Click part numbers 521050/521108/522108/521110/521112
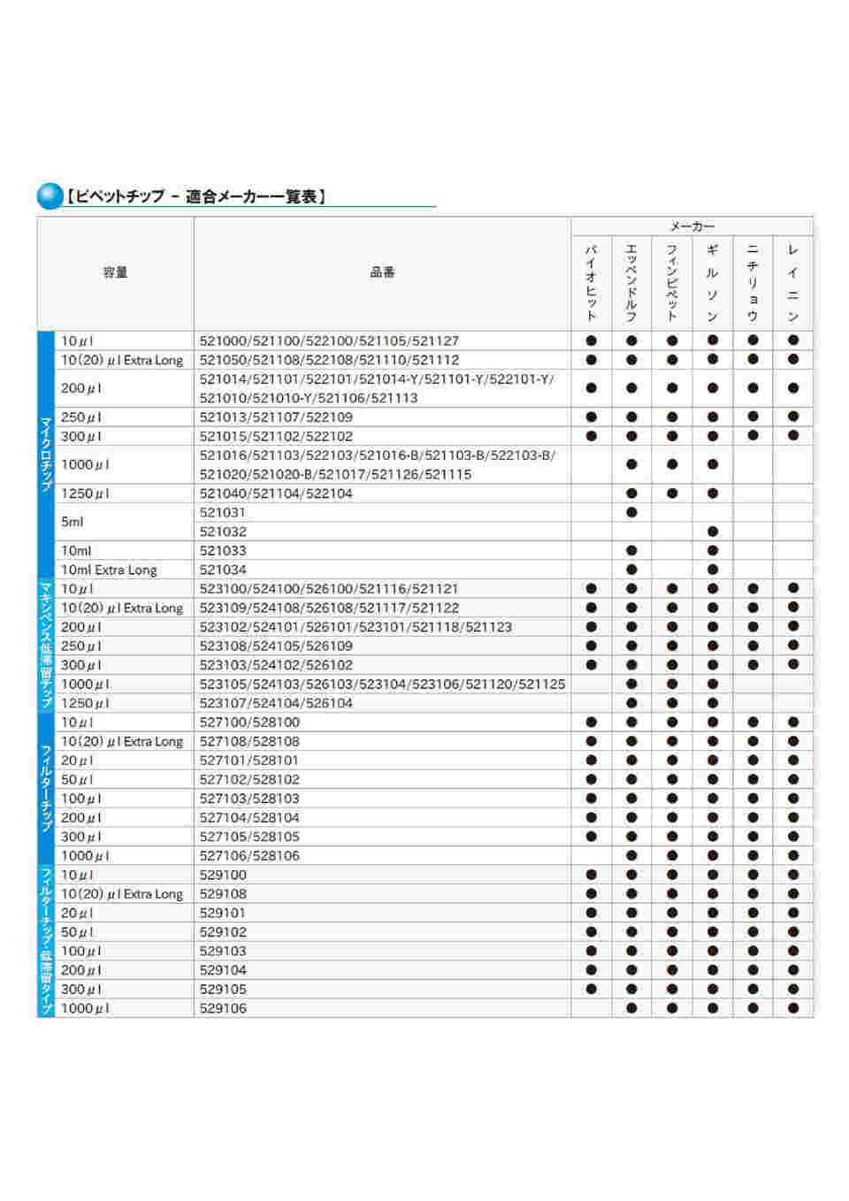 click(x=329, y=360)
